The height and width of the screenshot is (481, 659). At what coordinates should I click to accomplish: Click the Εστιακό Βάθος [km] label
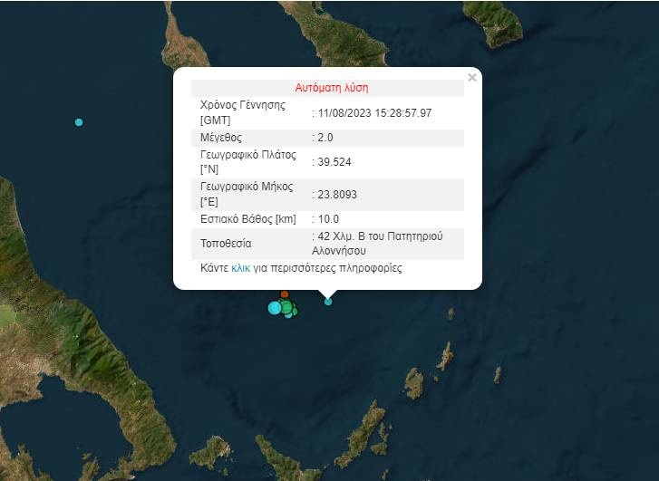click(247, 219)
